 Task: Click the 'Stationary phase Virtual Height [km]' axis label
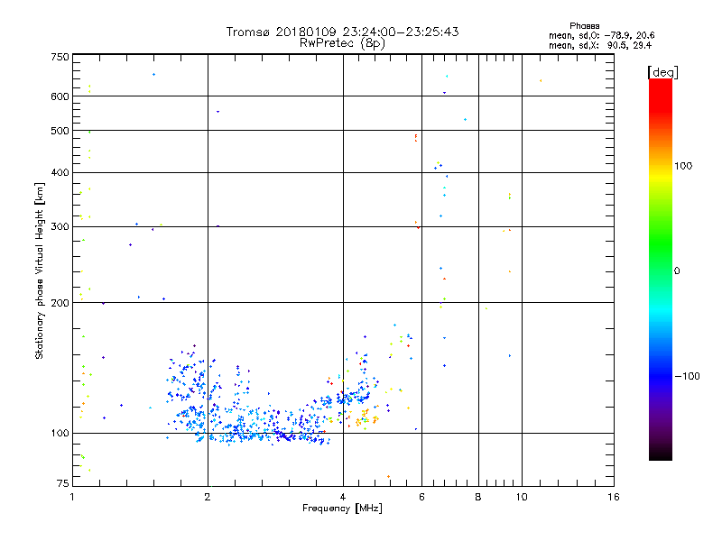tap(40, 270)
